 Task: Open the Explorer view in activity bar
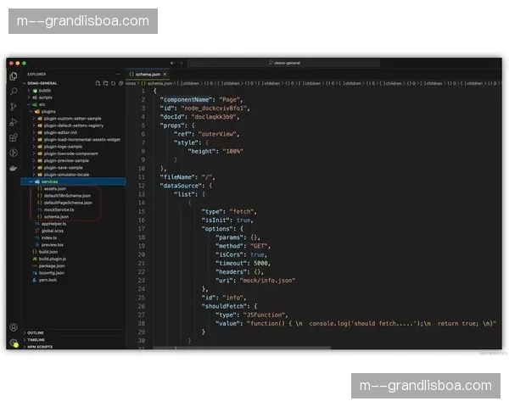(x=13, y=76)
